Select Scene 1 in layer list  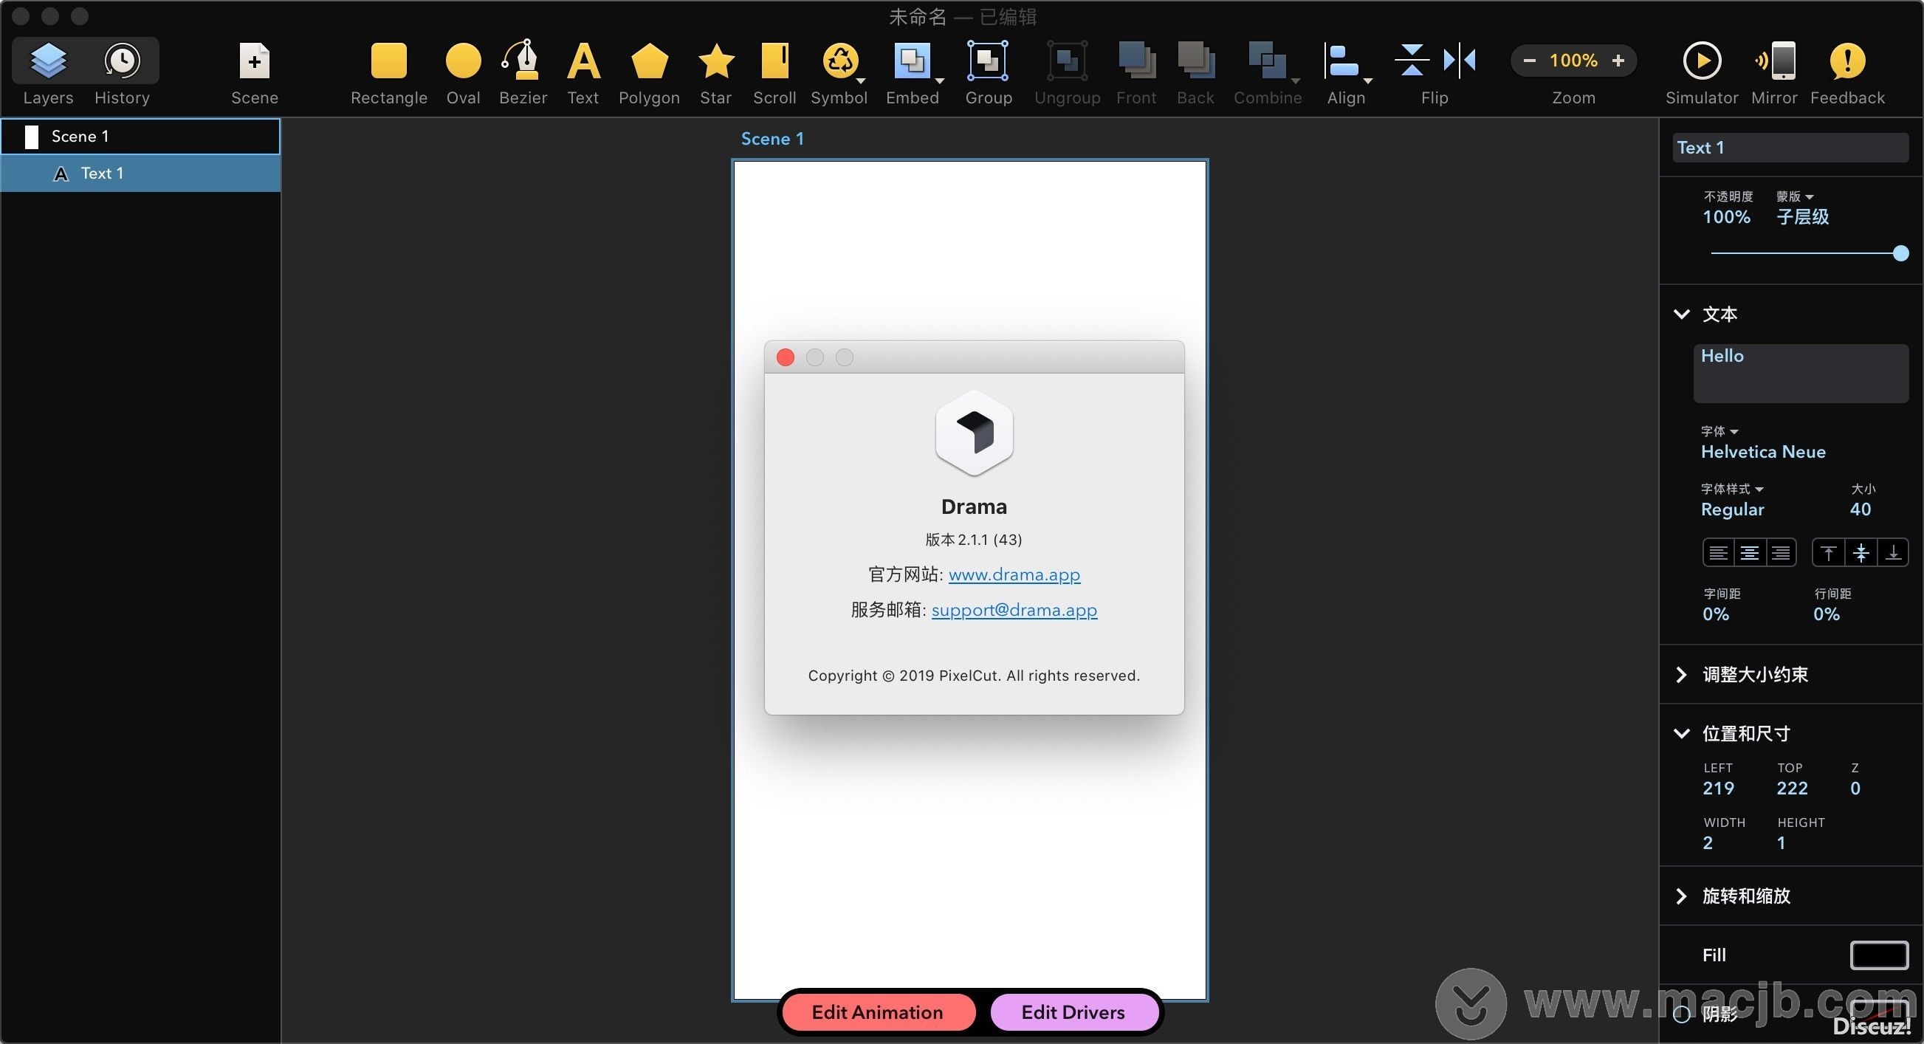[x=140, y=136]
